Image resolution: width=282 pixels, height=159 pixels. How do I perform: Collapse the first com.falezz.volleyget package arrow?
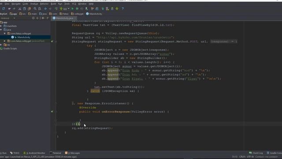tap(5, 34)
